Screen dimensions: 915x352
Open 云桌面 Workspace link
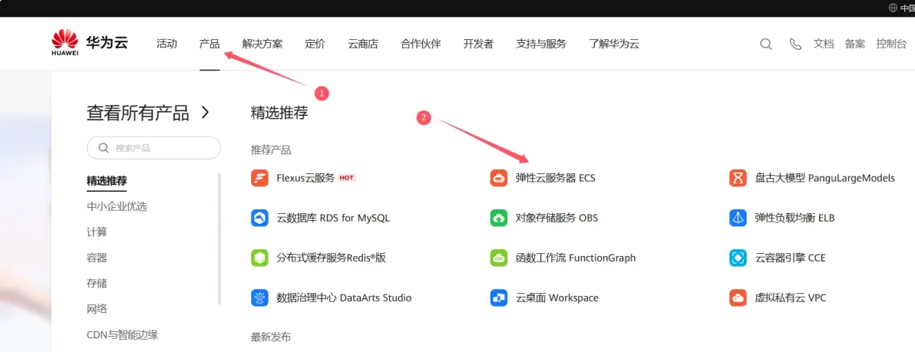click(x=557, y=298)
